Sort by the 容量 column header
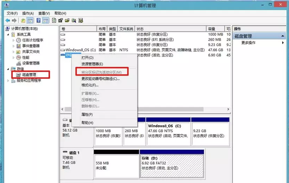The height and width of the screenshot is (183, 289). (215, 29)
